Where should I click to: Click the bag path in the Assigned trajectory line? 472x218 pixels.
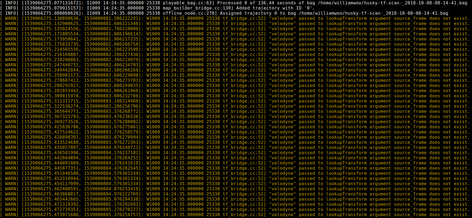click(x=373, y=13)
